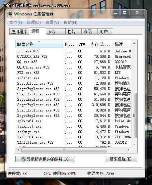Image resolution: width=152 pixels, height=185 pixels.
Task: Click the vertical scrollbar up arrow
Action: [x=134, y=43]
